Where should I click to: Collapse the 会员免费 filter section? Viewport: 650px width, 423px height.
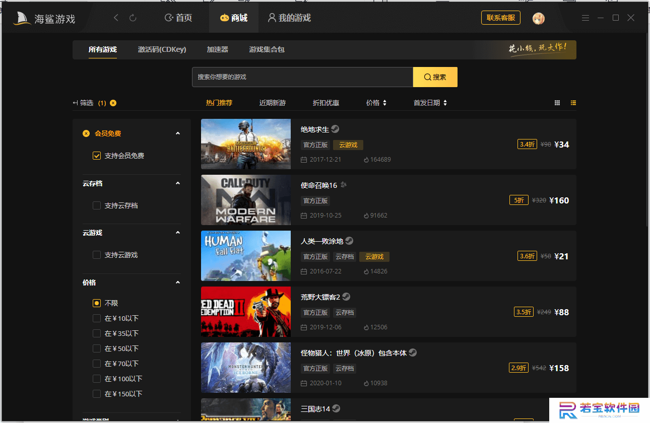(x=178, y=133)
